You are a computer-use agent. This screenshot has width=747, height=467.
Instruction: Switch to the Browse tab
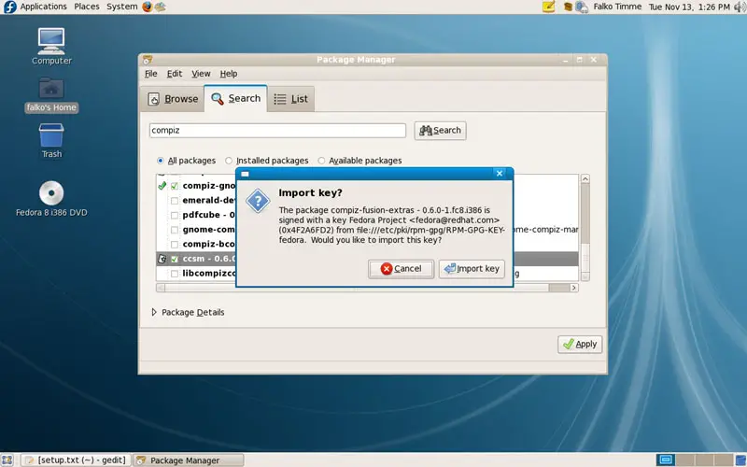coord(173,99)
